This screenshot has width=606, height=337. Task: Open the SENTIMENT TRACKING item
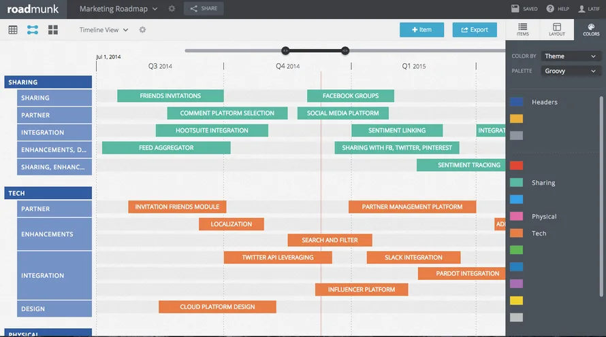tap(461, 165)
